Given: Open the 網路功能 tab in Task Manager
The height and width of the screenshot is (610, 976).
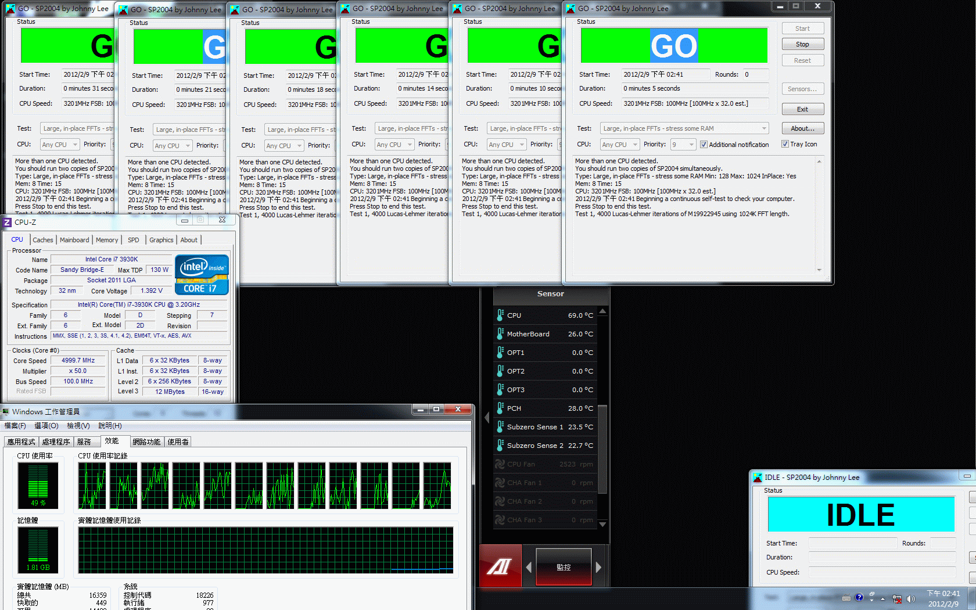Looking at the screenshot, I should click(x=146, y=442).
